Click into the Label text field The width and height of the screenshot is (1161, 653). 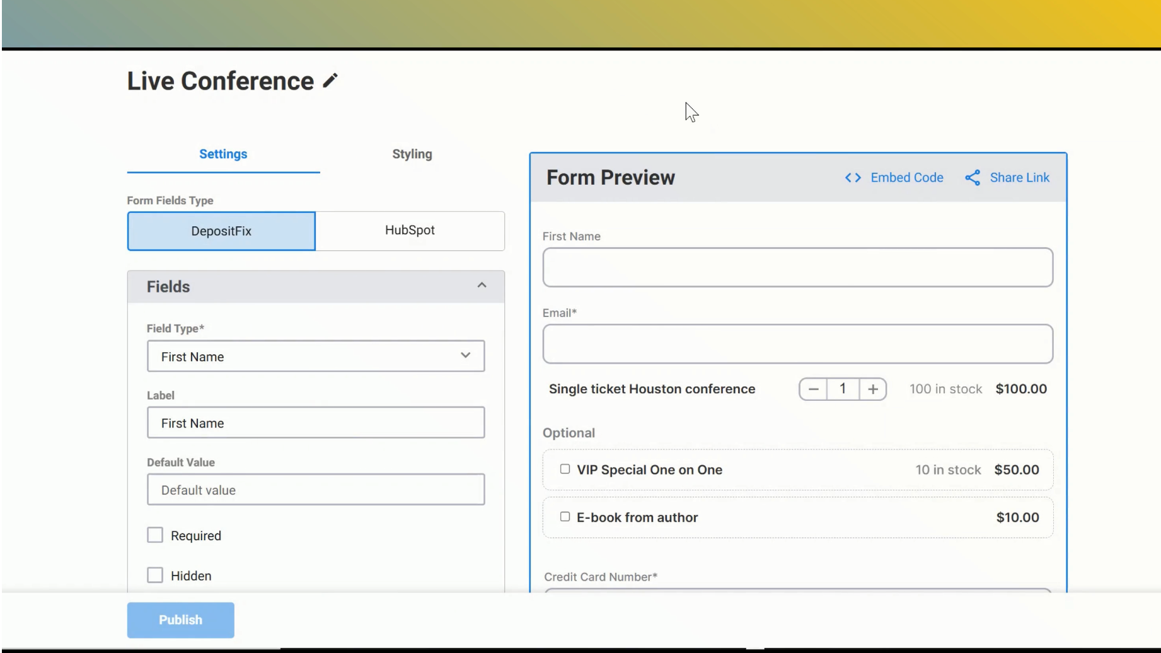pos(315,423)
